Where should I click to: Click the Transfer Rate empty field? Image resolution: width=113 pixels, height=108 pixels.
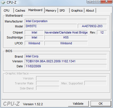(48, 83)
